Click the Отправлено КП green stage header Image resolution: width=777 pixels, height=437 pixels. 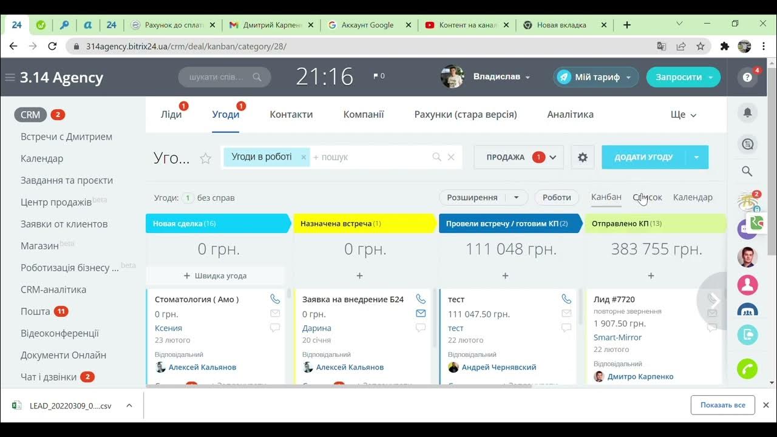coord(656,223)
